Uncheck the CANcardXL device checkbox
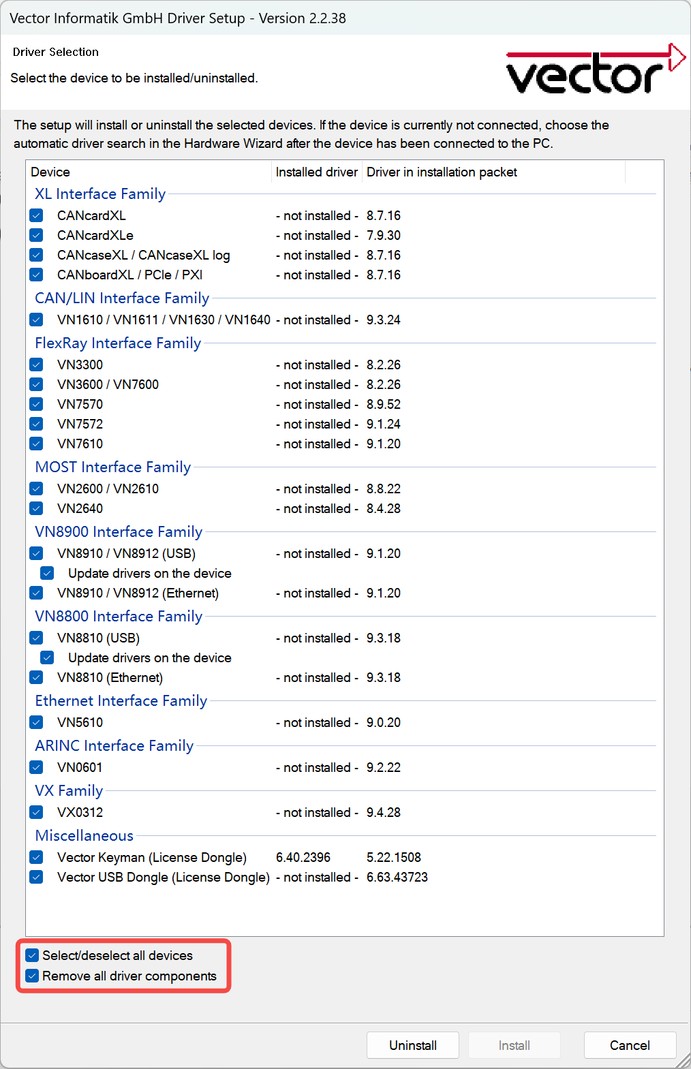Image resolution: width=691 pixels, height=1069 pixels. point(37,215)
